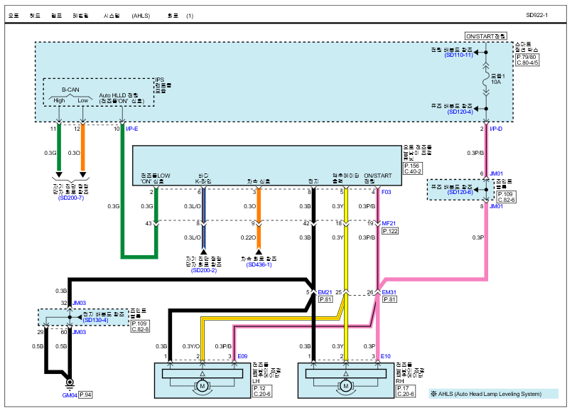Image resolution: width=572 pixels, height=413 pixels.
Task: Open the SD130-4 ground distribution link
Action: [x=95, y=320]
